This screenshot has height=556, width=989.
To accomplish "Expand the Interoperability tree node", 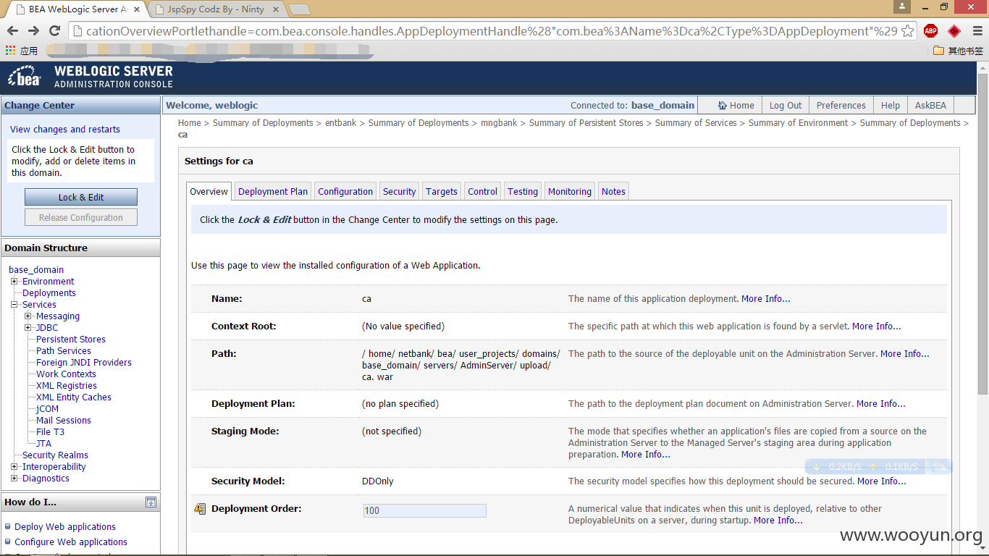I will [14, 466].
